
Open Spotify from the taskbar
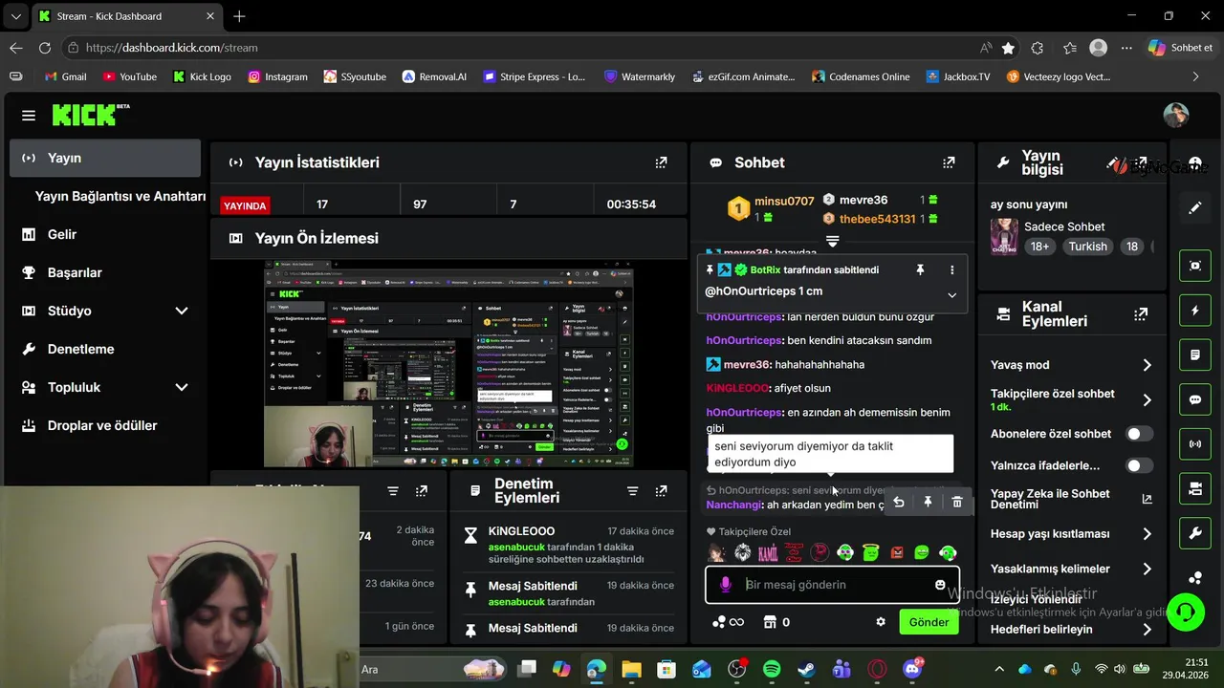[772, 670]
